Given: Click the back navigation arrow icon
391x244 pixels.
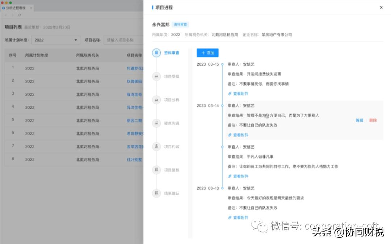Looking at the screenshot, I should [x=6, y=16].
